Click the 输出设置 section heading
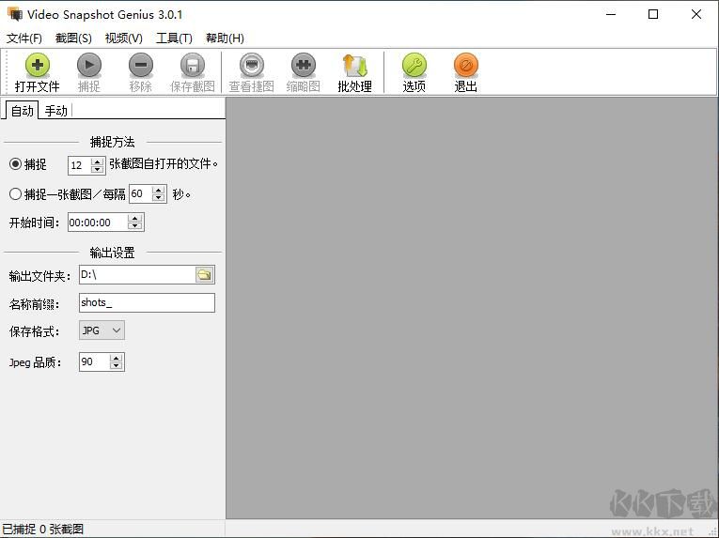Viewport: 719px width, 538px height. point(113,253)
